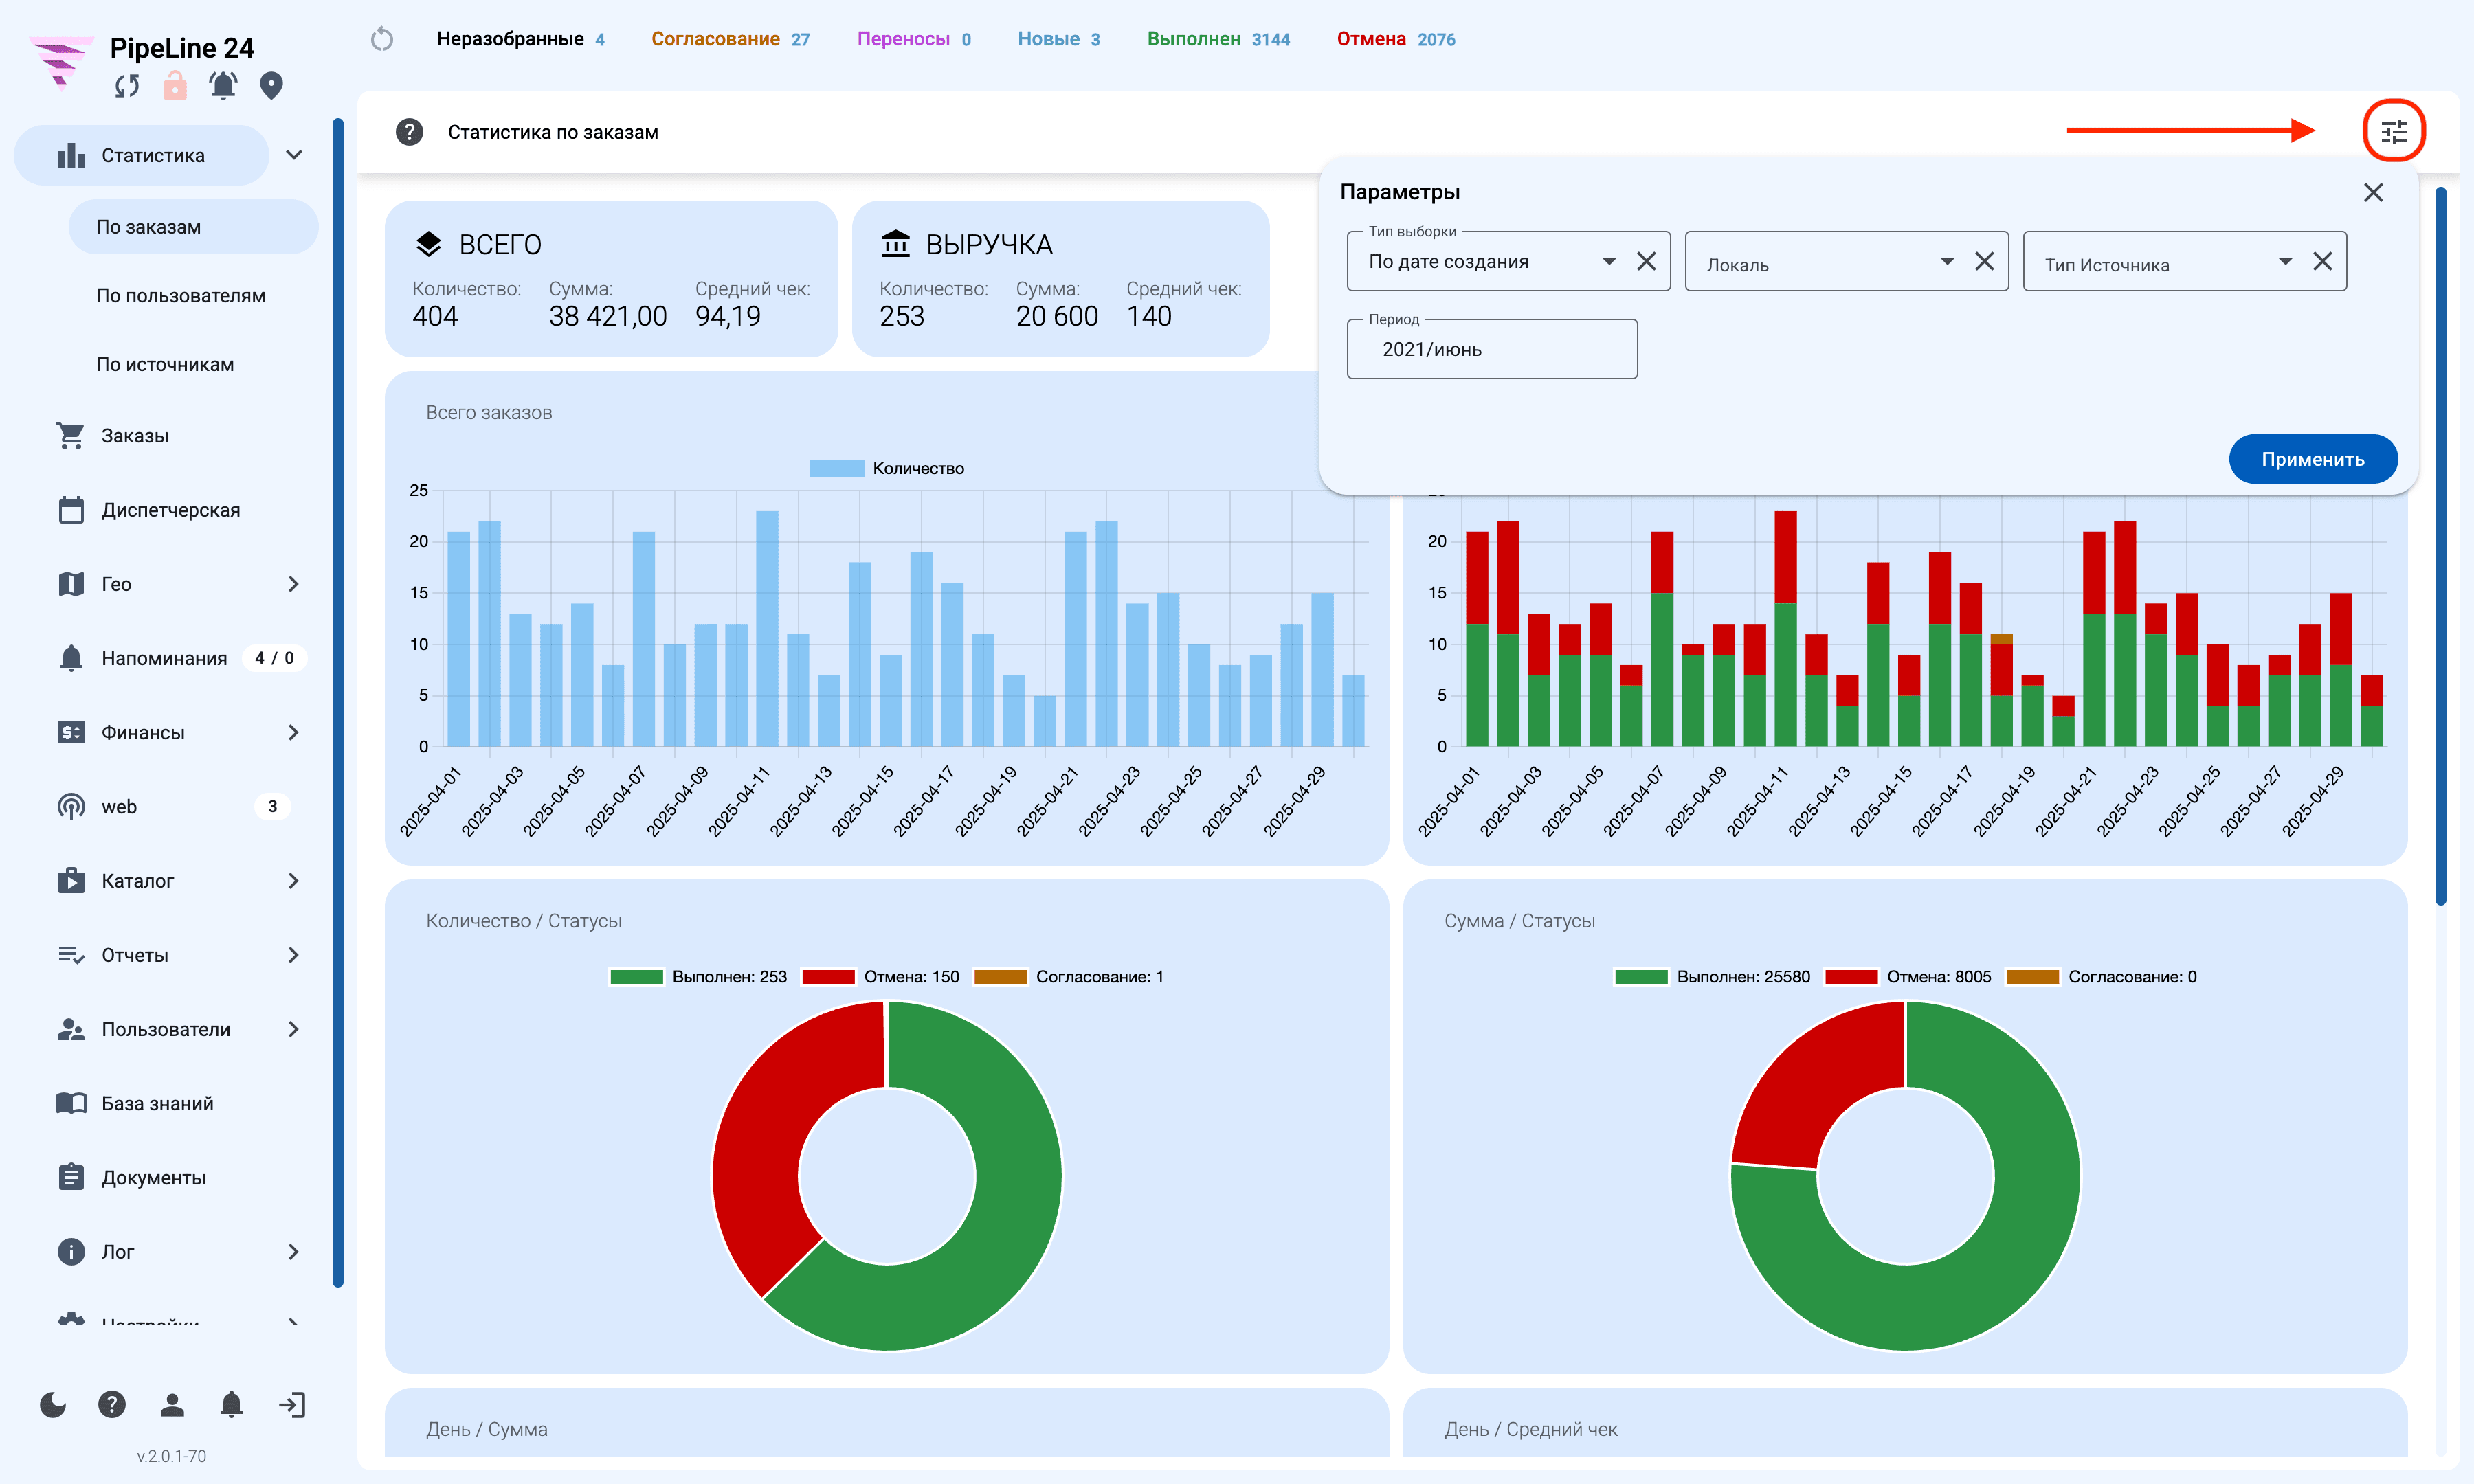Expand the Финансы submenu
2474x1484 pixels.
tap(293, 732)
